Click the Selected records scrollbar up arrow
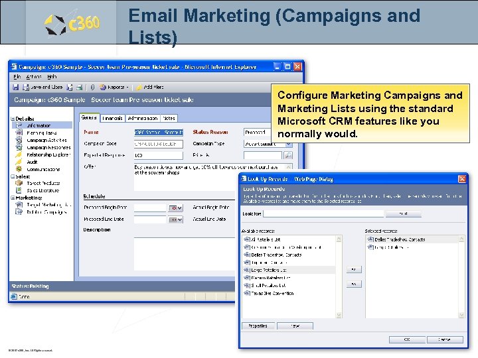 coord(461,239)
